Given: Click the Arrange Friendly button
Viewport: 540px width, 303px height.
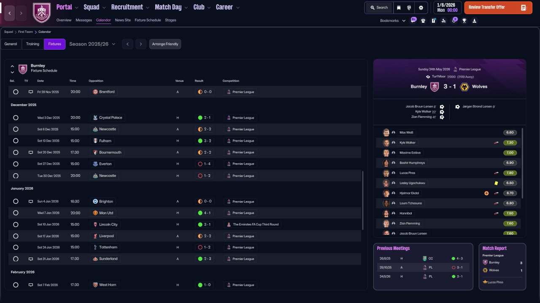Looking at the screenshot, I should pyautogui.click(x=165, y=44).
